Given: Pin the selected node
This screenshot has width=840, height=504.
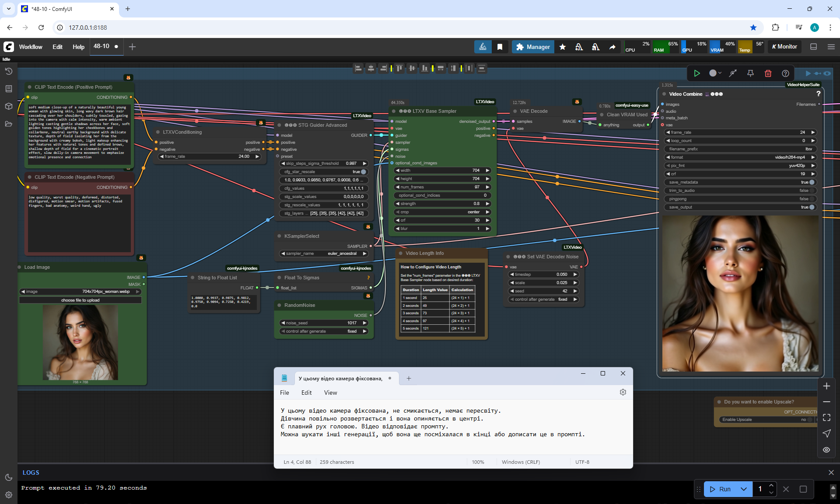Looking at the screenshot, I should point(750,73).
